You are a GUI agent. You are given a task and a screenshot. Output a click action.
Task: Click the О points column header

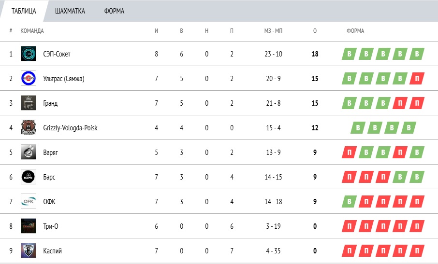click(315, 31)
